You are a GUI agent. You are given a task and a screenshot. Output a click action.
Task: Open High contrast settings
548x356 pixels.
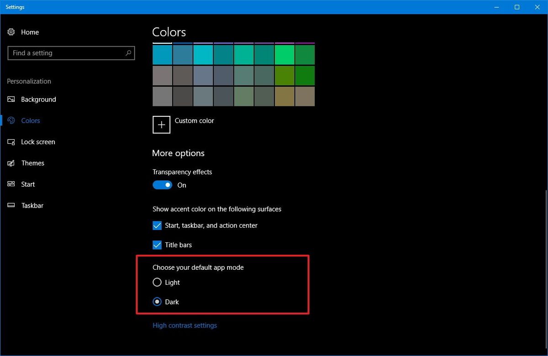(184, 325)
